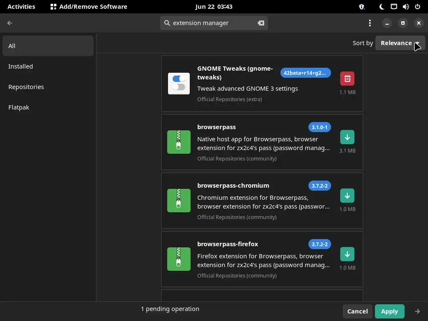Open the browserpass-firefox package title
The image size is (428, 321).
[228, 244]
